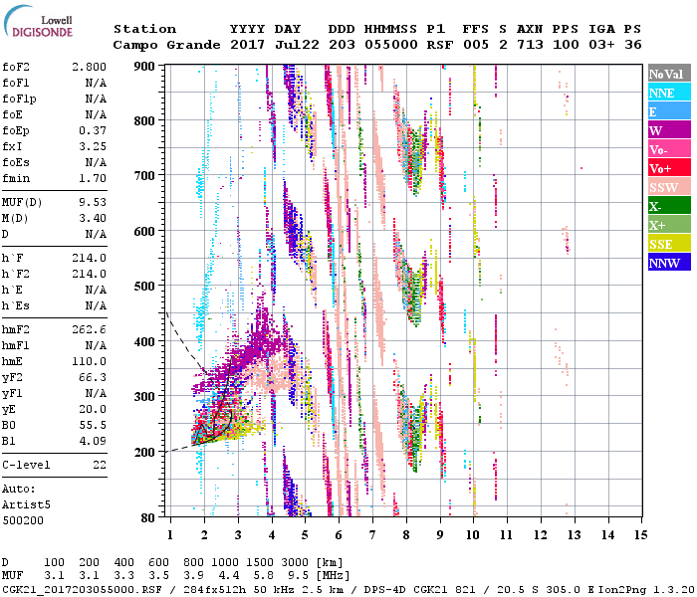Click the 15 tick on frequency axis
This screenshot has height=597, width=697.
tap(640, 535)
